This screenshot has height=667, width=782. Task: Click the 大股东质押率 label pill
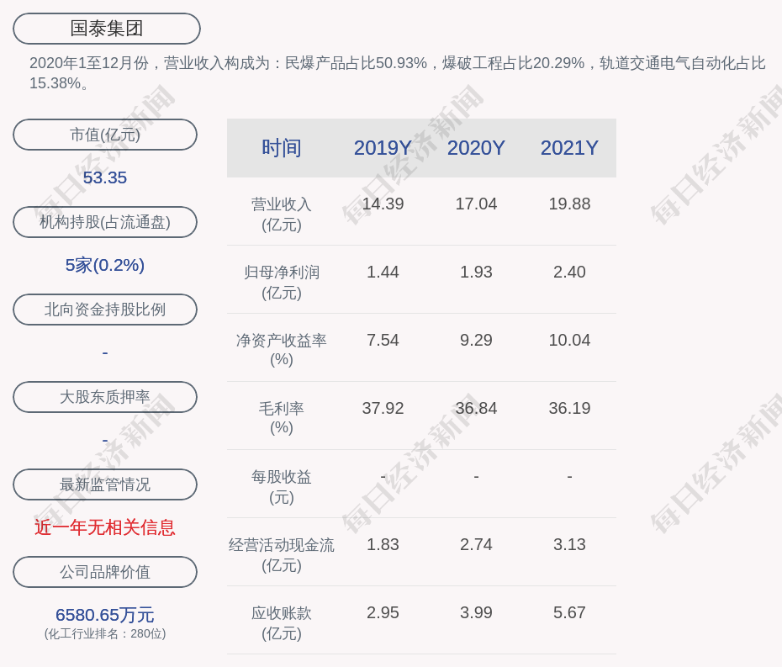pos(105,397)
